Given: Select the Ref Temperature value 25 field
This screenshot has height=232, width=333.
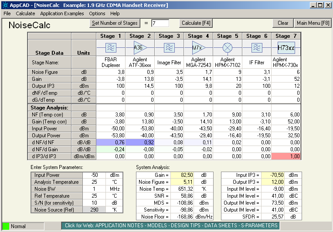Looking at the screenshot, I should point(94,196).
